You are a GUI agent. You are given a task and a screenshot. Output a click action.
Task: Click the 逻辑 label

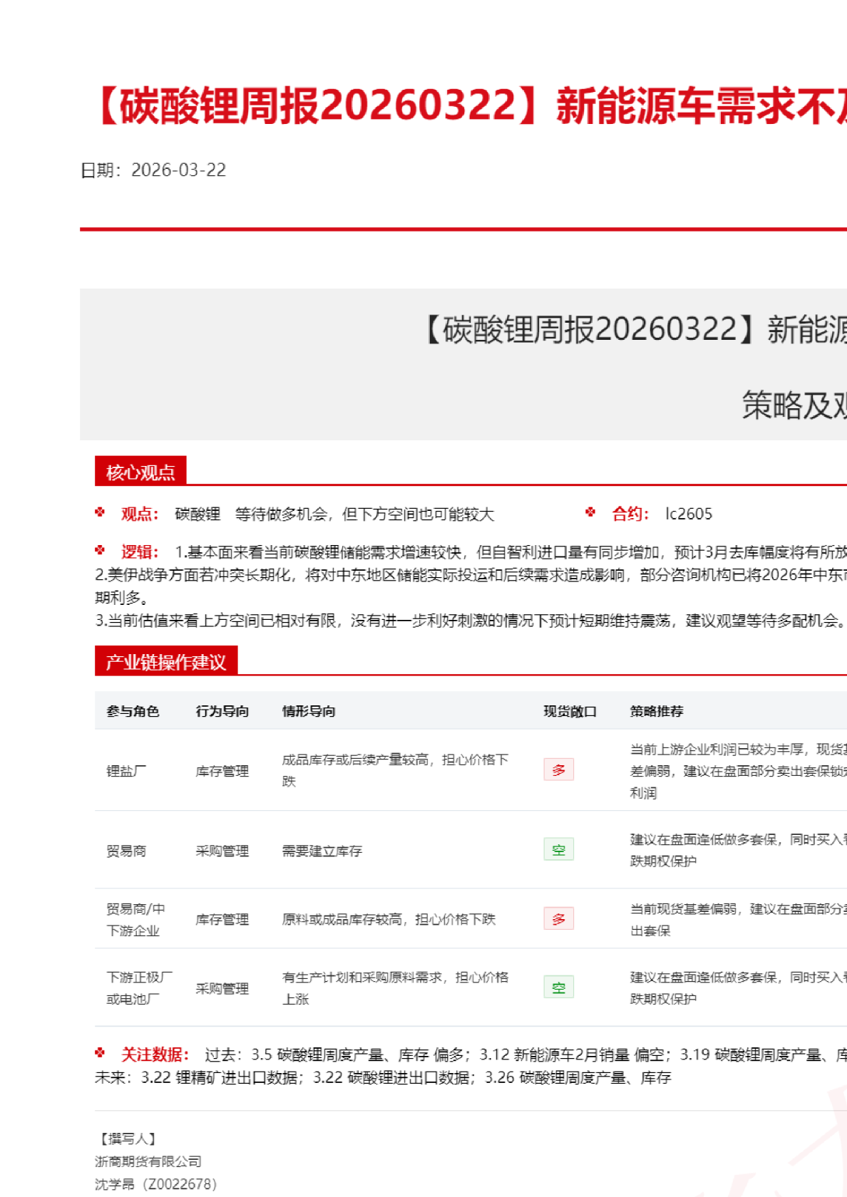point(140,552)
